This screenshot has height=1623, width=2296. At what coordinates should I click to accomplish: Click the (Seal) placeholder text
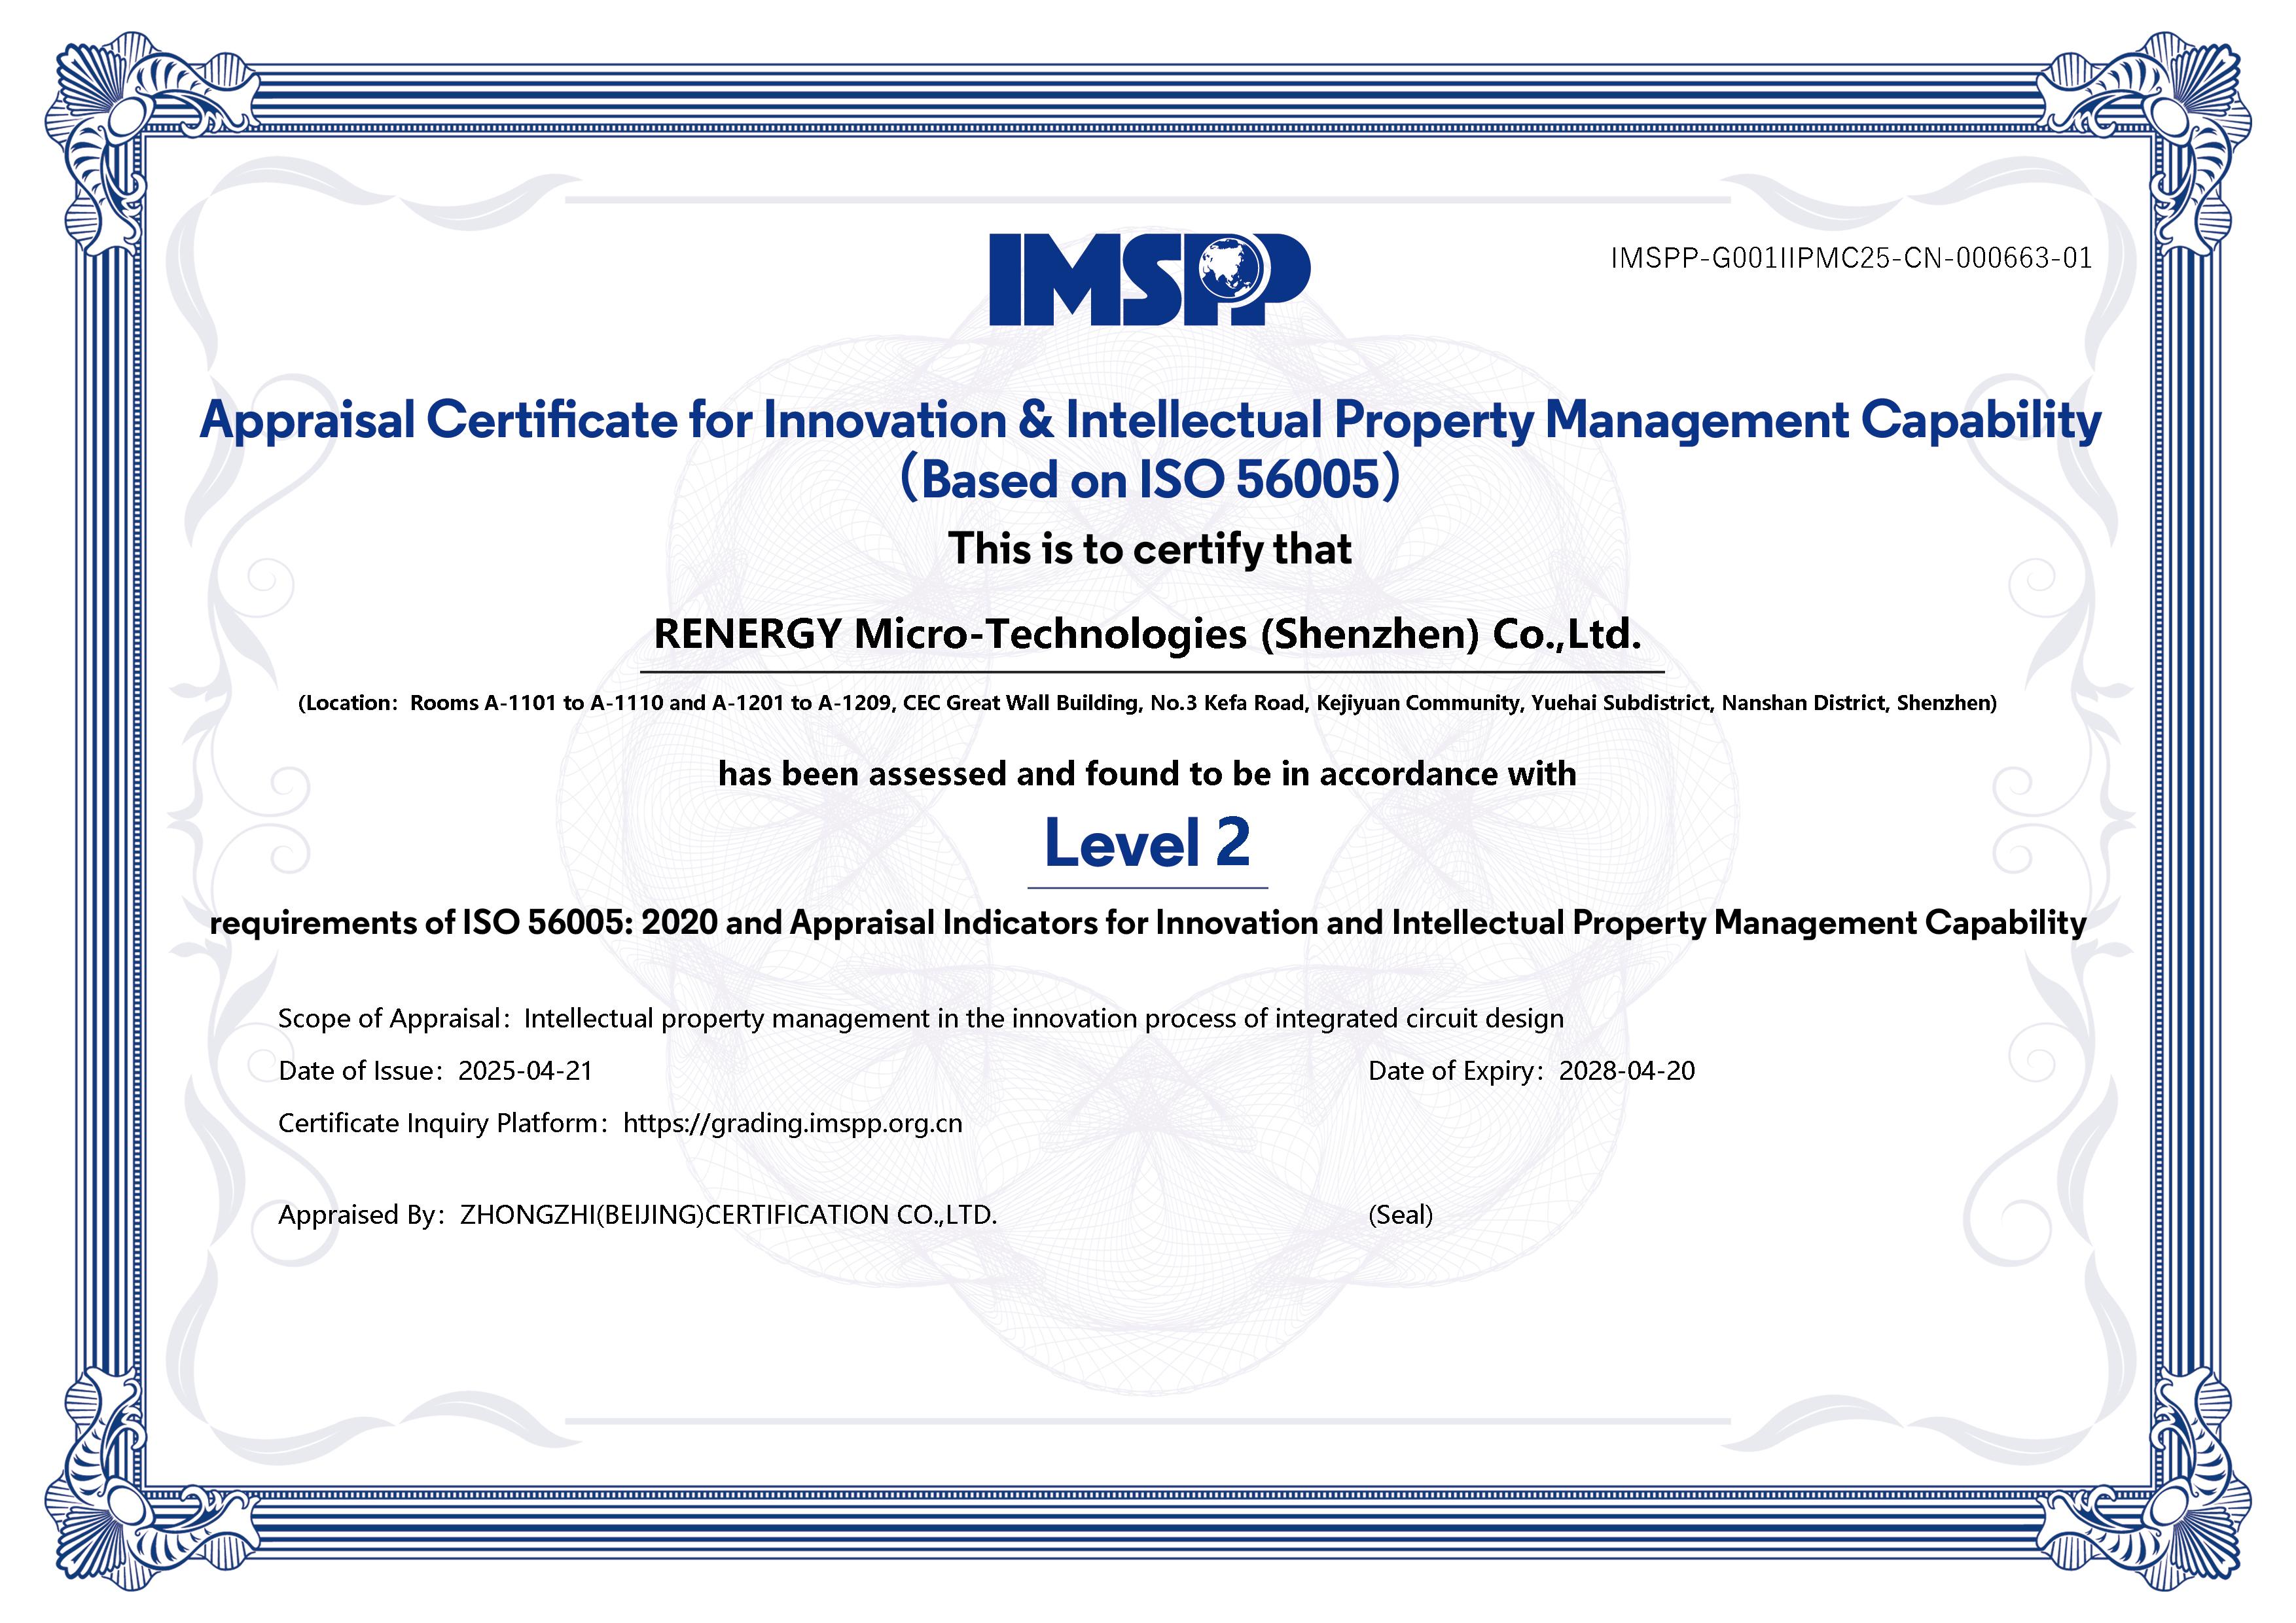click(x=1400, y=1215)
